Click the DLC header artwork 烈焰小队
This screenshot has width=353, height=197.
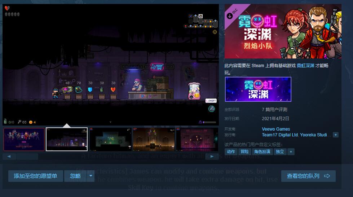tap(283, 31)
